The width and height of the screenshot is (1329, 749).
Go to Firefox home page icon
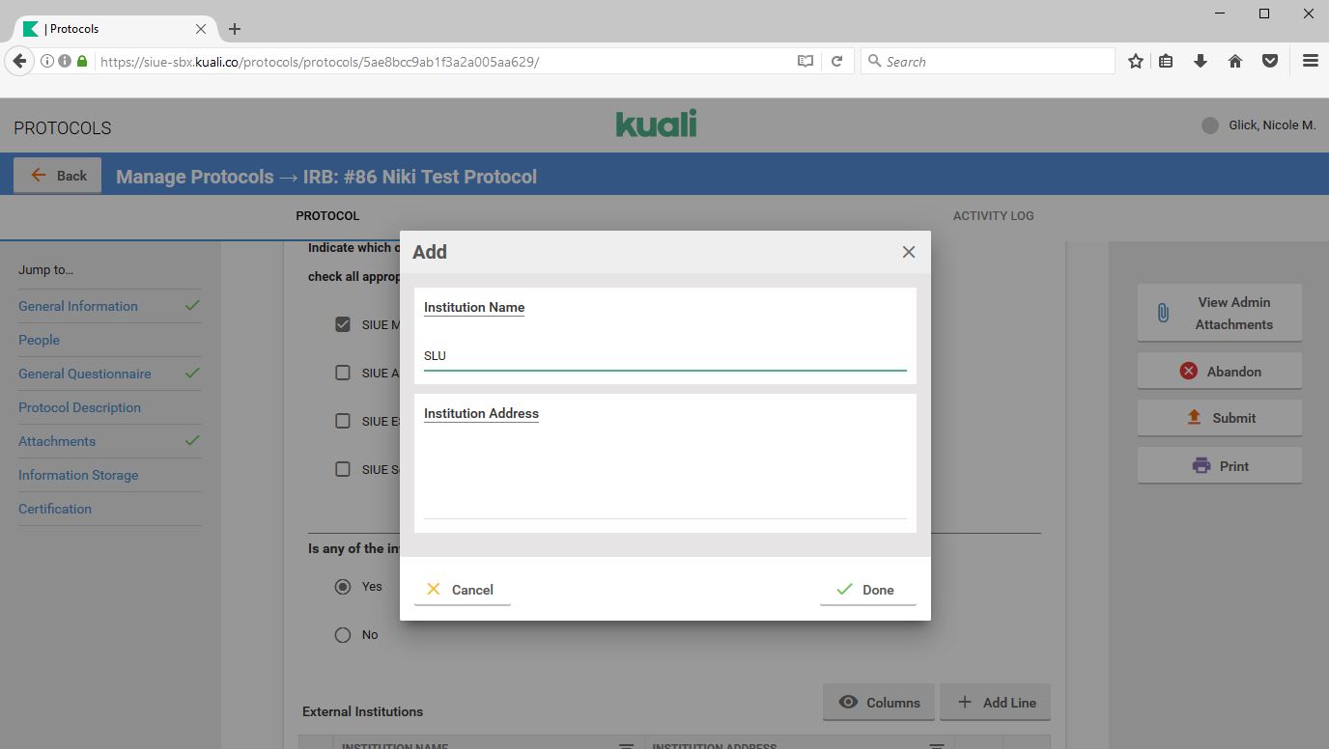click(1234, 62)
